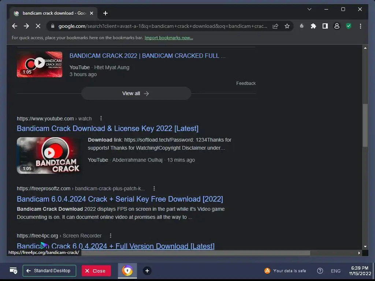Click the https://free4pc.org › Screen Recorder breadcrumb

(x=59, y=236)
